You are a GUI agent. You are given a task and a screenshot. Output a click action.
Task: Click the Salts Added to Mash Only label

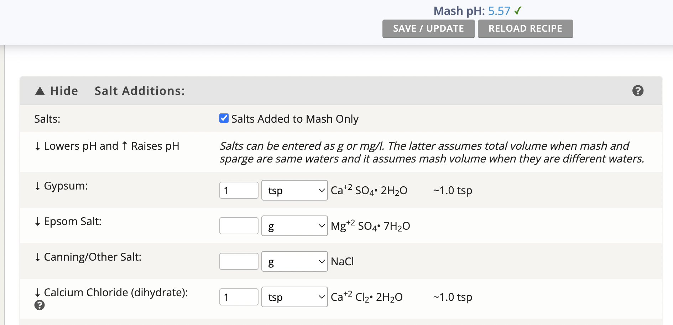click(295, 119)
